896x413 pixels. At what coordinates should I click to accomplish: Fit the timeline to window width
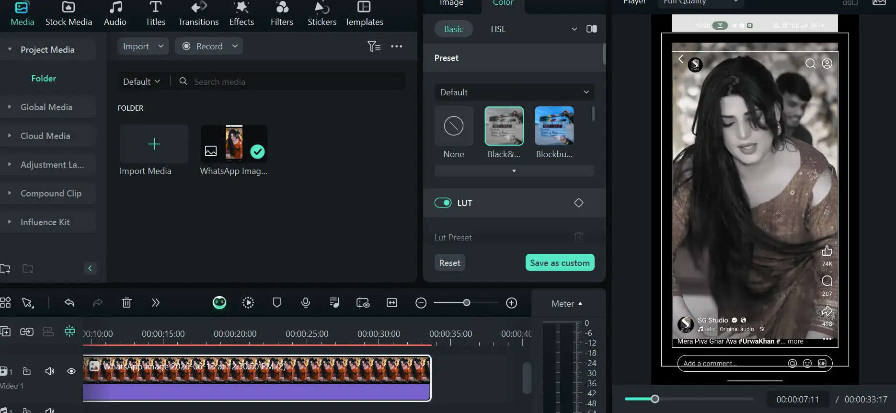tap(392, 303)
